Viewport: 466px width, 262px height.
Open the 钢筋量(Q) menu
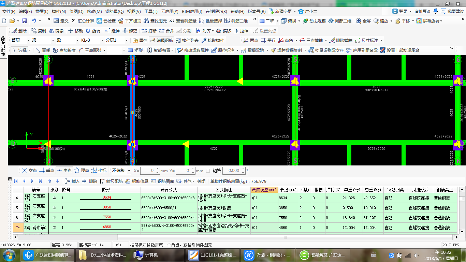(115, 11)
